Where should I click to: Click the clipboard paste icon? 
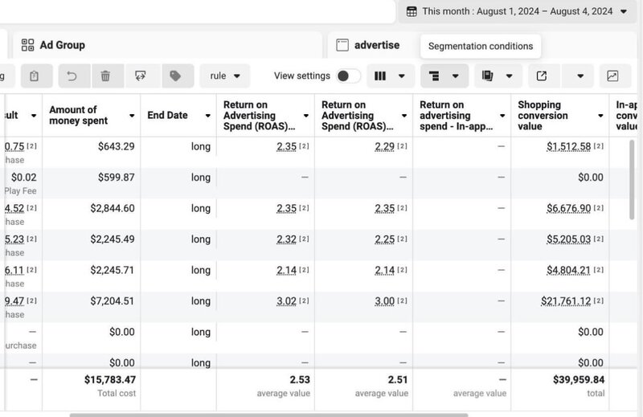(x=33, y=76)
